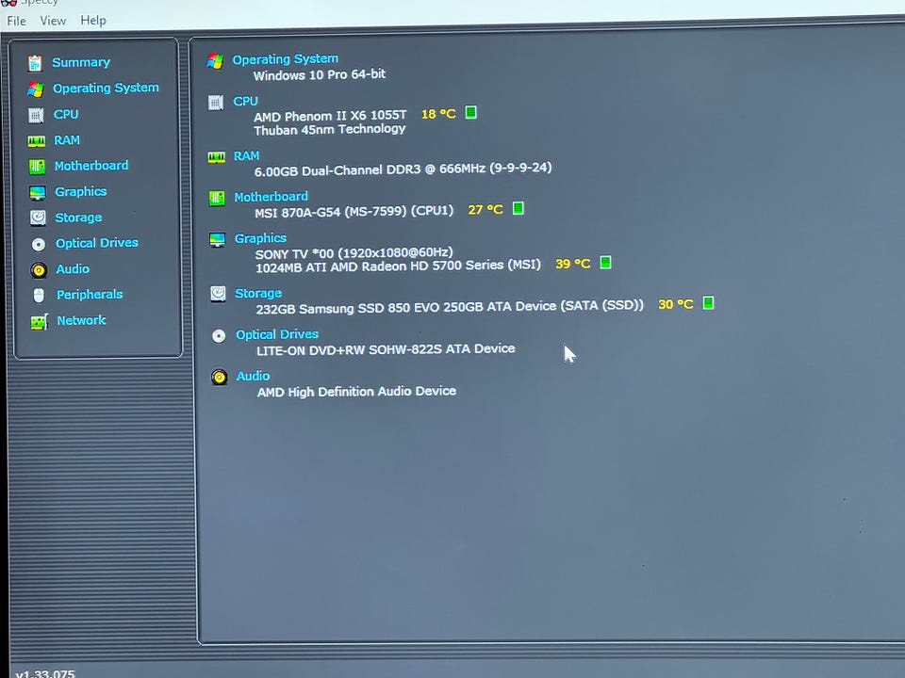Click the Audio speaker icon in sidebar

point(39,270)
